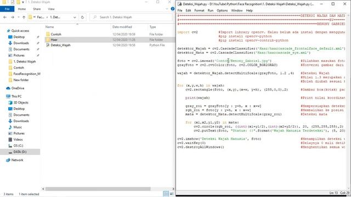Click 'cv2.destroyAllWindows()' line in editor
Viewport: 351px width, 197px height.
point(201,147)
